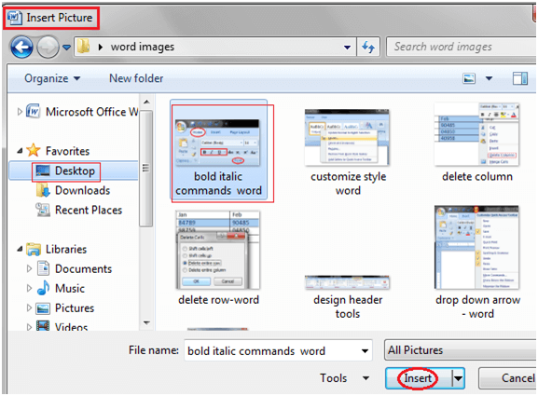Click the change view icon in toolbar
538x396 pixels.
click(469, 78)
